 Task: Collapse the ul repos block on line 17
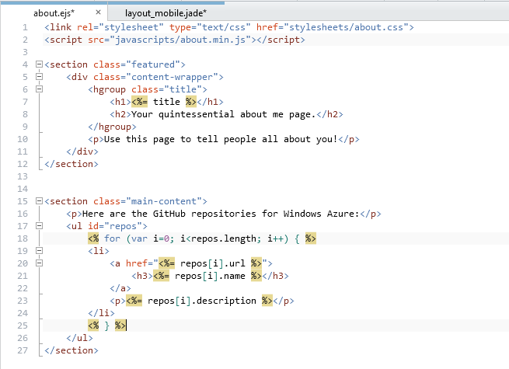[x=39, y=225]
